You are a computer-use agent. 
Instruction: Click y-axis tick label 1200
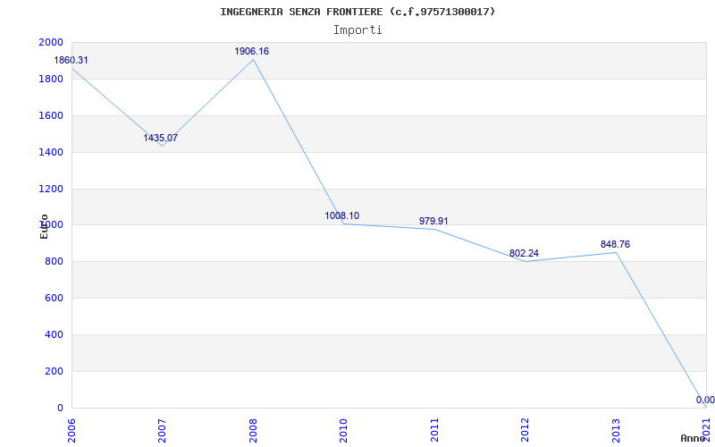pyautogui.click(x=51, y=189)
